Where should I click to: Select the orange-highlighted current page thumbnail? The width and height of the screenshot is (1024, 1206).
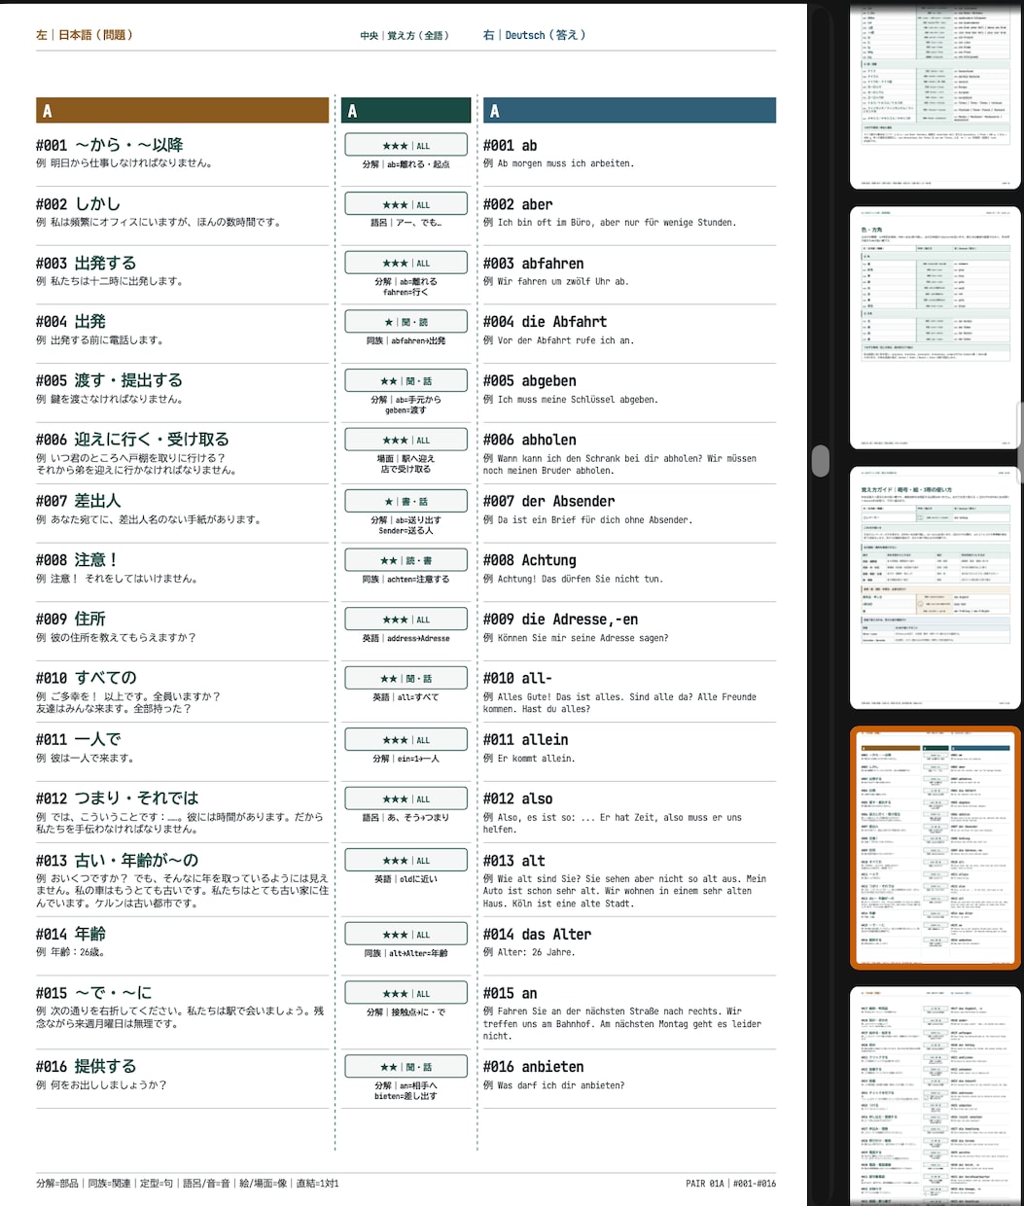936,847
